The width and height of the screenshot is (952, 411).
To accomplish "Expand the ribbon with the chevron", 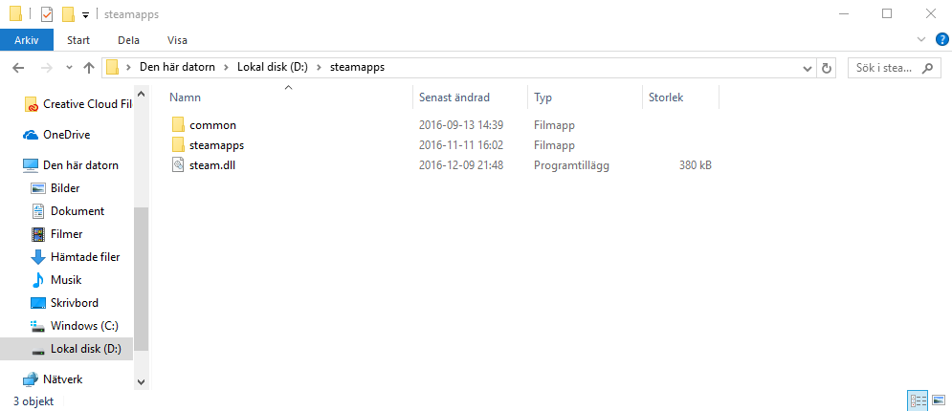I will tap(921, 39).
